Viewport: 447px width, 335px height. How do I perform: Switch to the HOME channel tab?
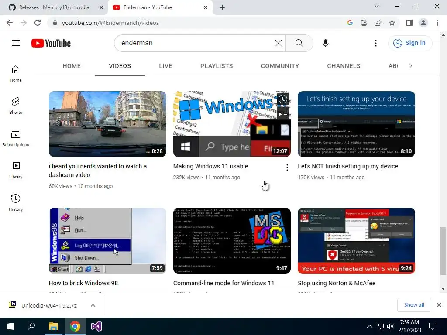point(72,66)
